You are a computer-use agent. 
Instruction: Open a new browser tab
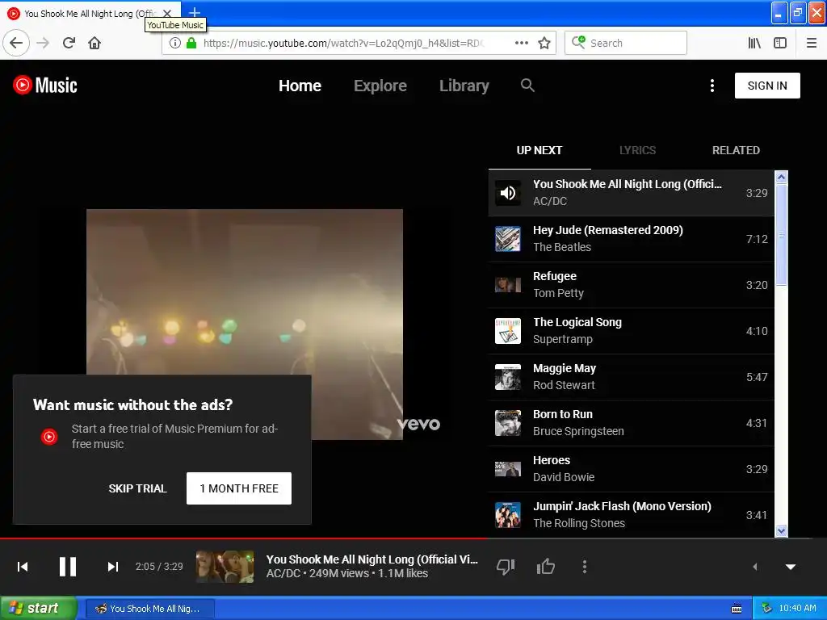click(x=195, y=13)
